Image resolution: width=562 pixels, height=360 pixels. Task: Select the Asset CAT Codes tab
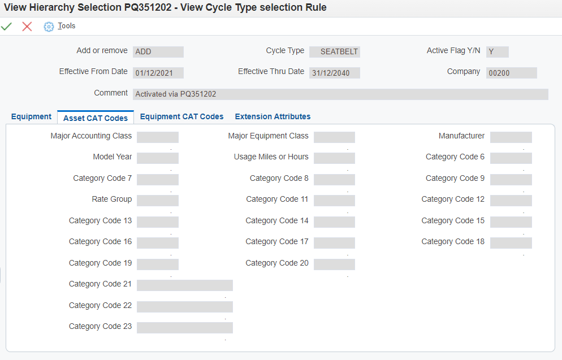(96, 118)
